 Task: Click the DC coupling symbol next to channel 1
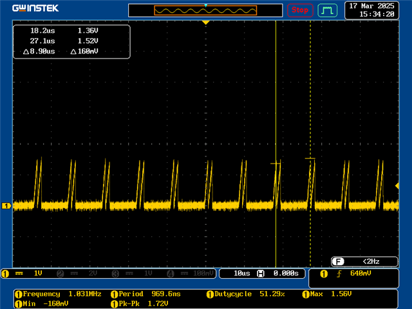tap(19, 274)
